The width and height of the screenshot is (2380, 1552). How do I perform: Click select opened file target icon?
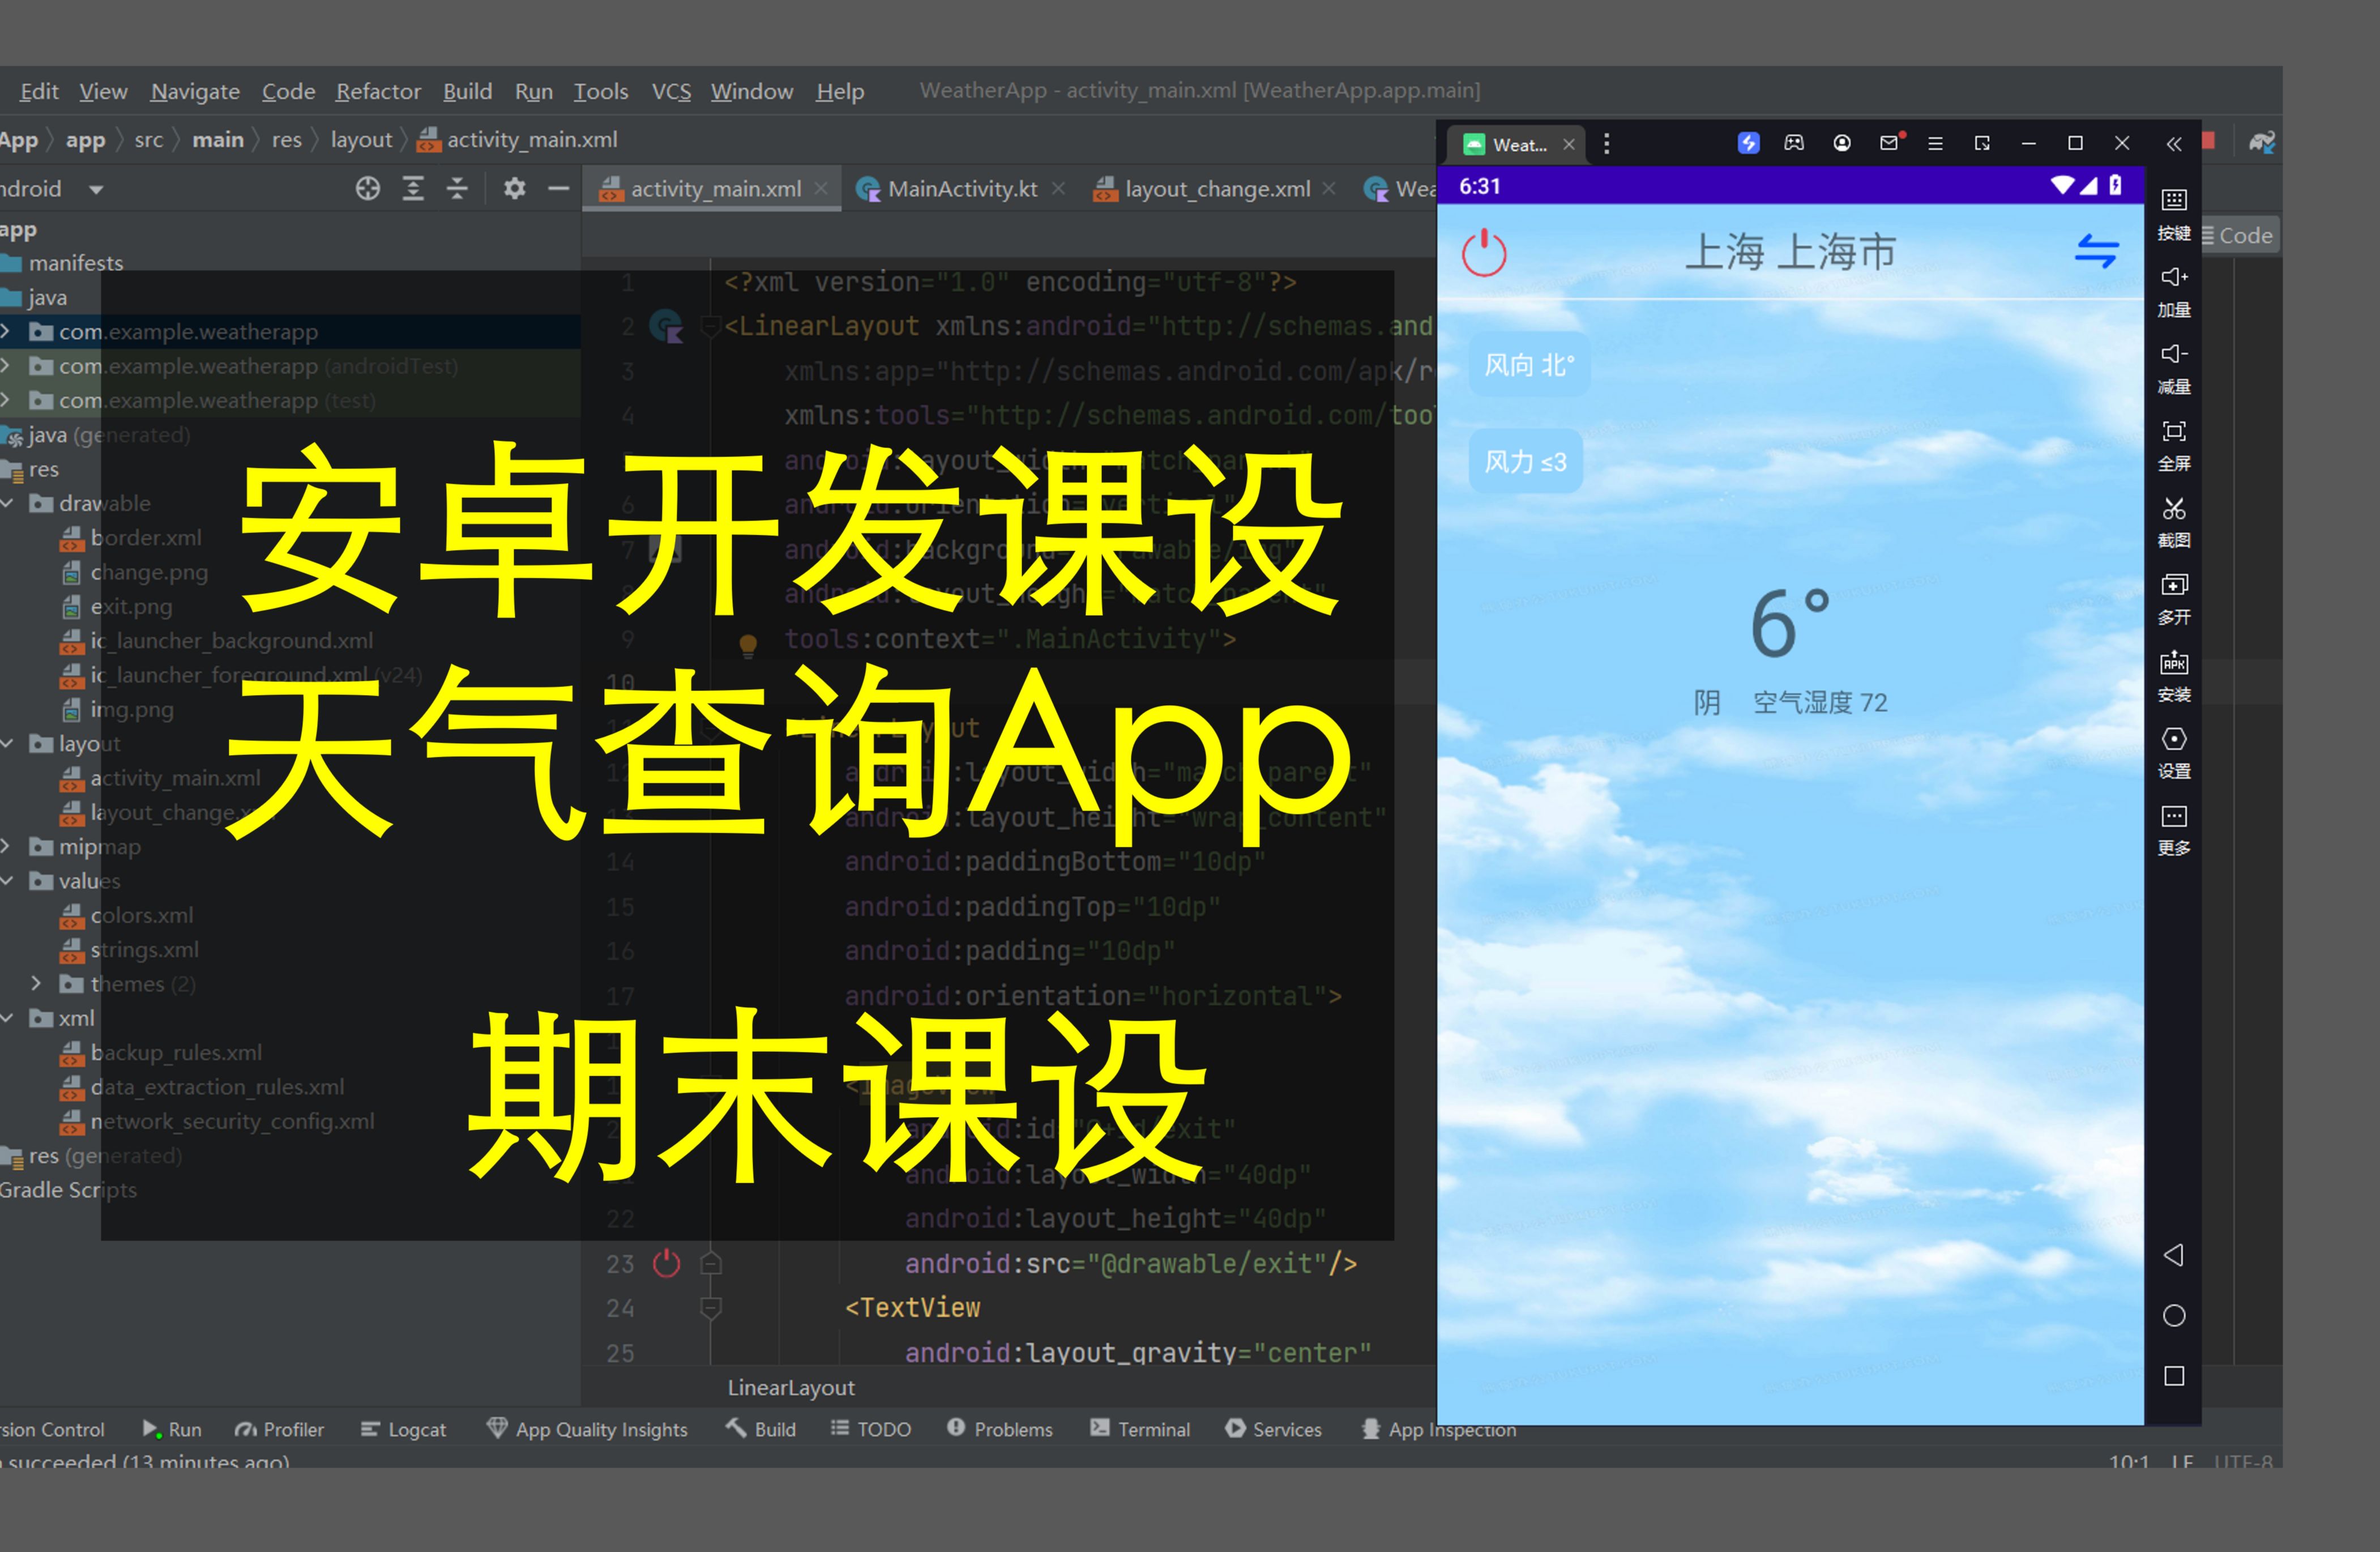368,188
